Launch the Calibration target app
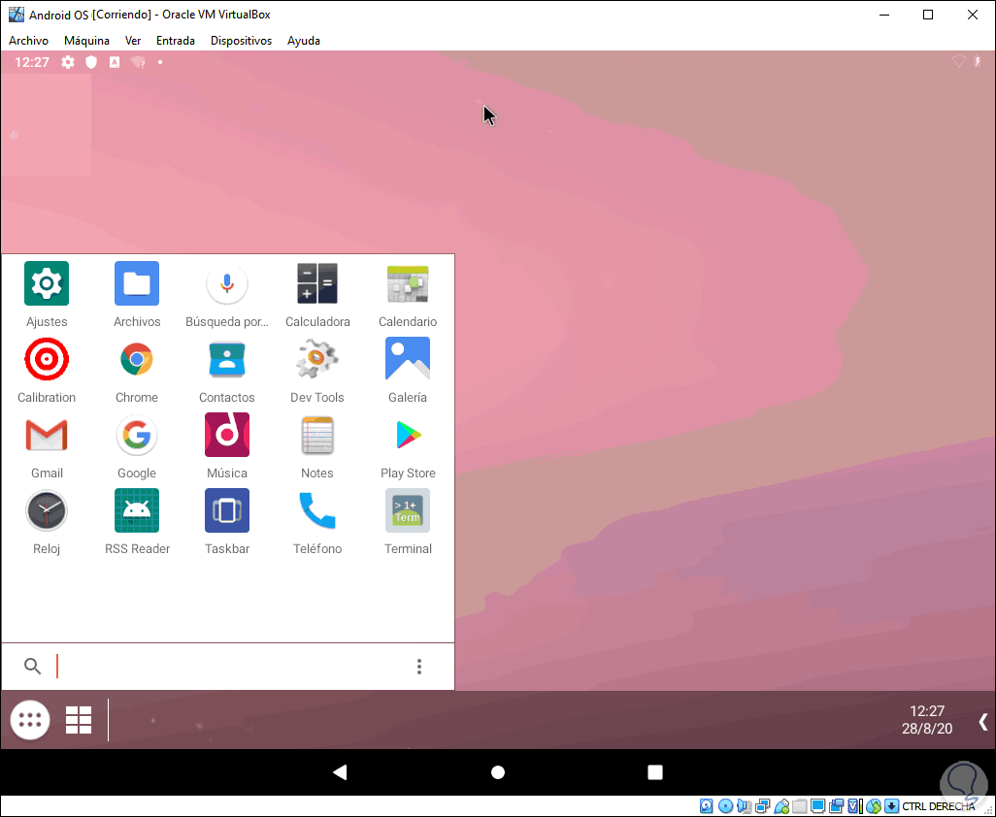Image resolution: width=996 pixels, height=817 pixels. pyautogui.click(x=47, y=370)
